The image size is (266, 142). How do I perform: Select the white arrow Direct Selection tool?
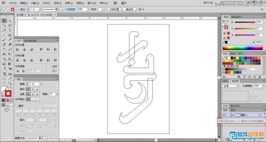point(10,21)
